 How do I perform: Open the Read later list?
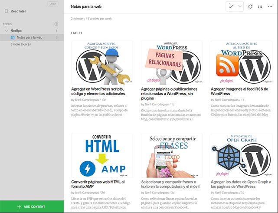[x=18, y=11]
